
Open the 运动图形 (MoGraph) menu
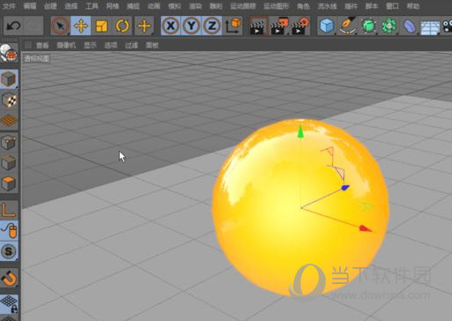[x=276, y=6]
